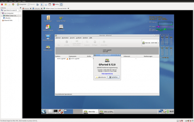Open the File menu in VMware
Image resolution: width=194 pixels, height=122 pixels.
coord(2,1)
